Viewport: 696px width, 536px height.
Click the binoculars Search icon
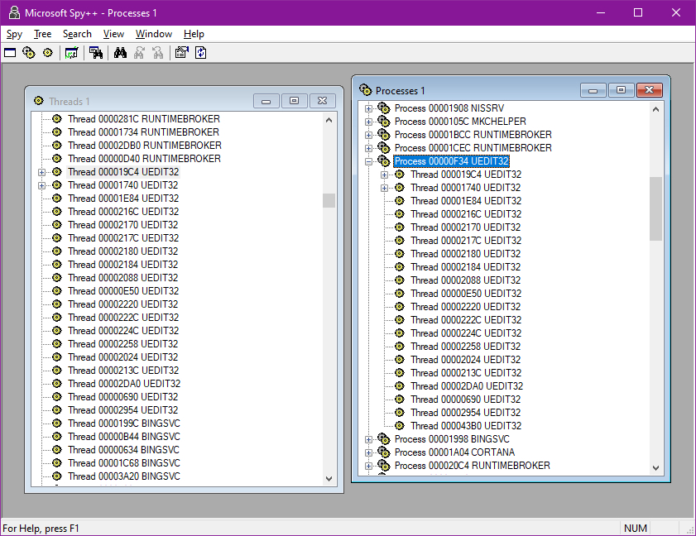click(120, 53)
